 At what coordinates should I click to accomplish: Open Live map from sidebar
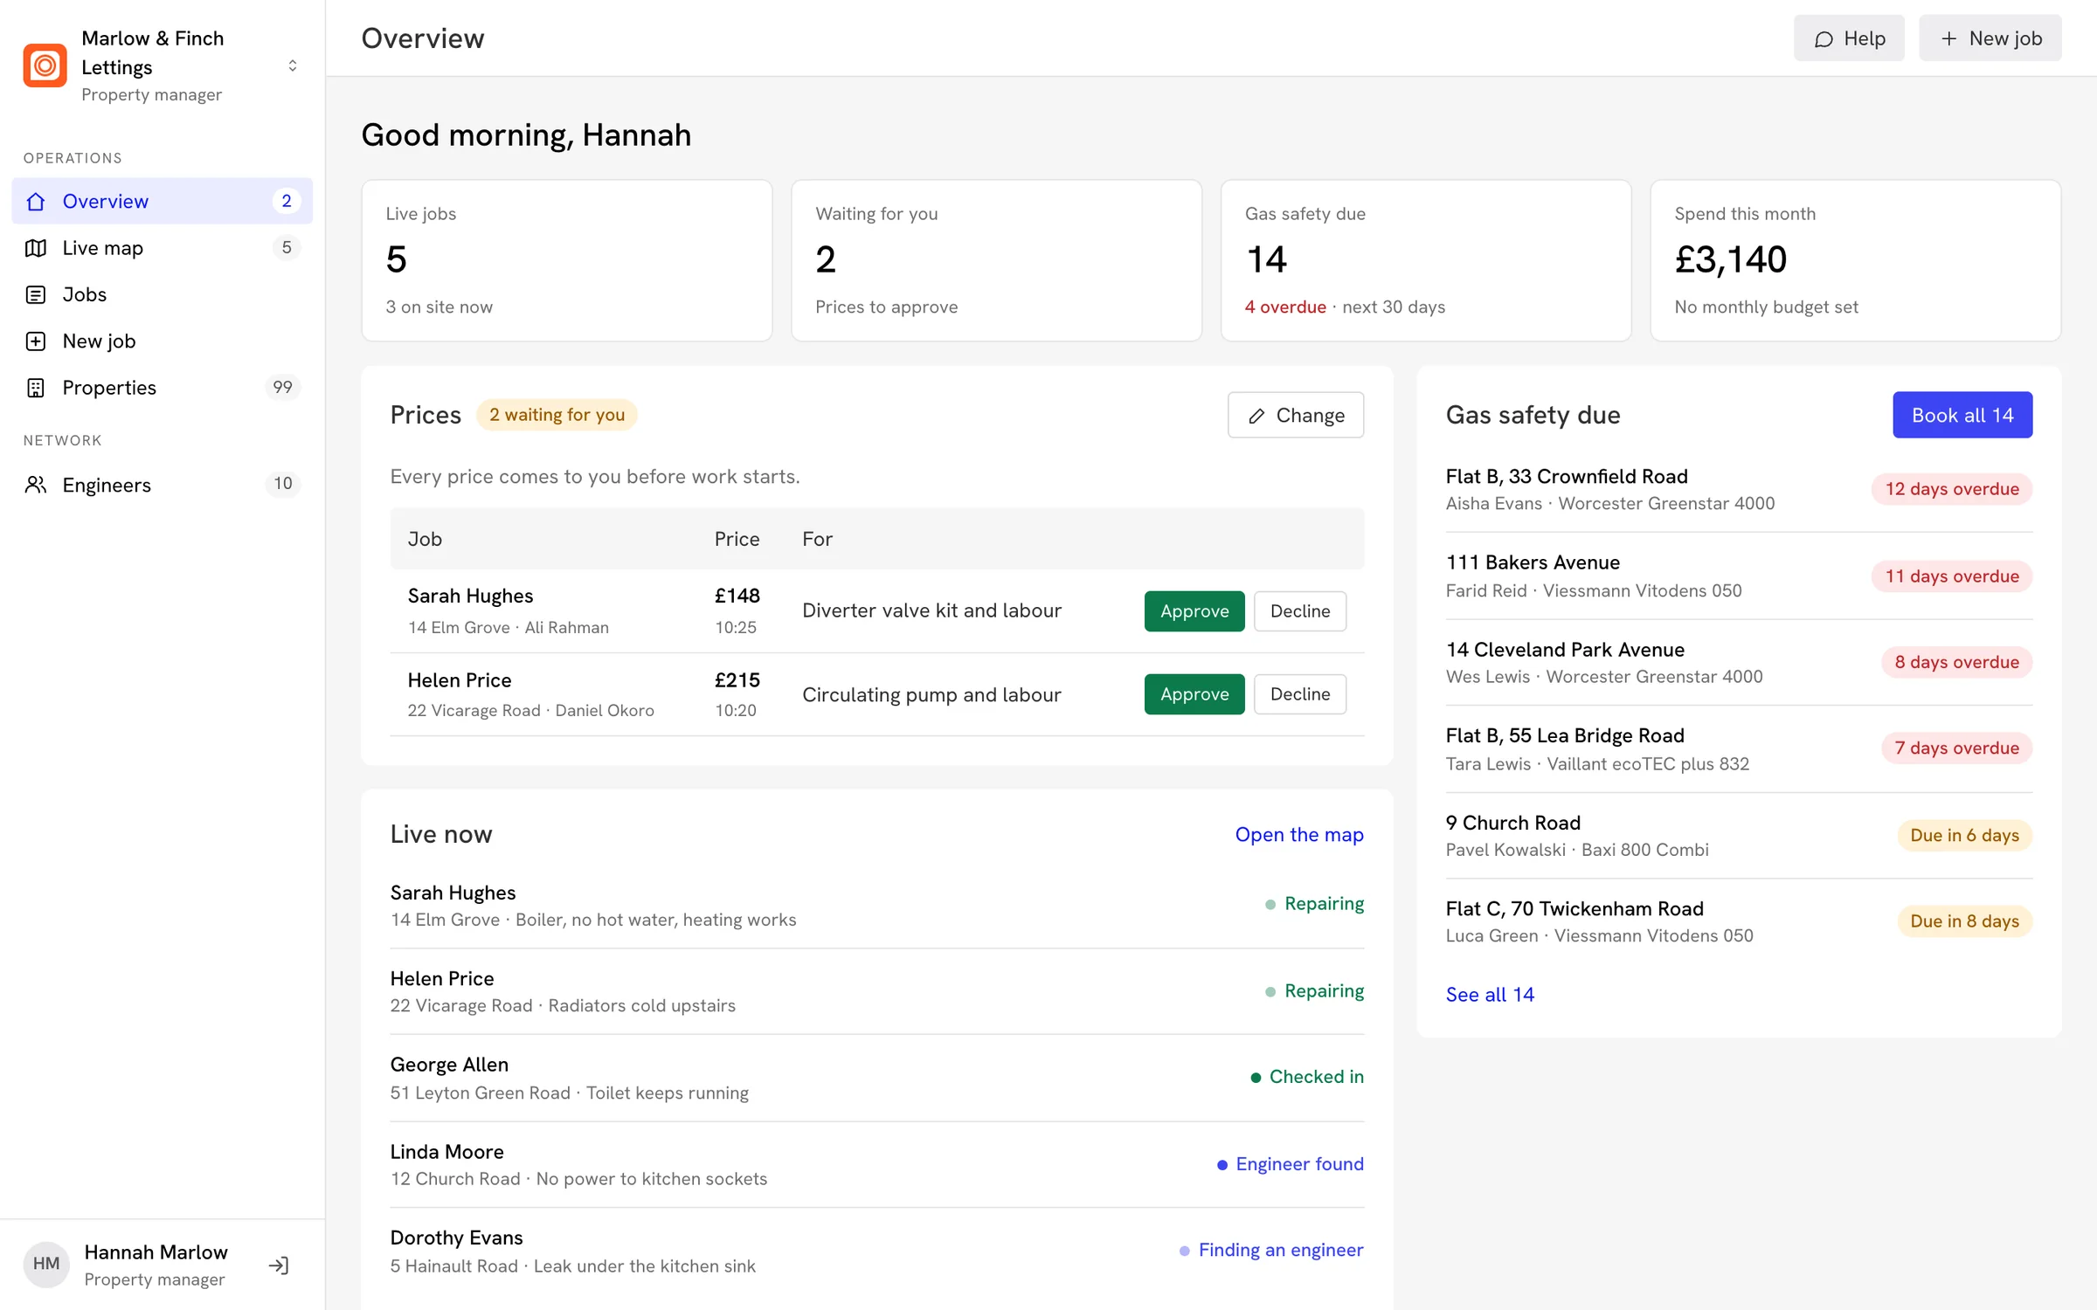(162, 248)
